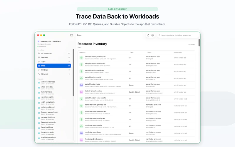
Task: Open canvas-studio.co project
Action: point(54,118)
